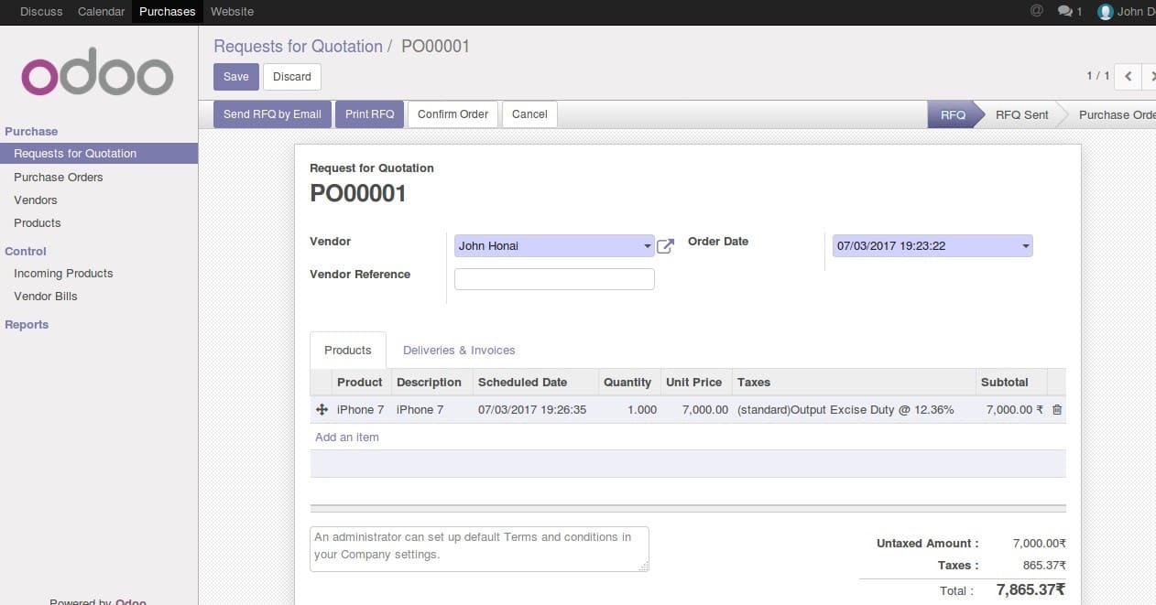1156x605 pixels.
Task: Open the John user avatar menu
Action: [1126, 12]
